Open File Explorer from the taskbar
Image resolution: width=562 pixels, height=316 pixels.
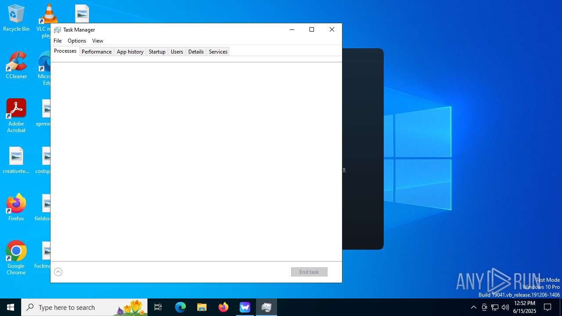pyautogui.click(x=202, y=307)
